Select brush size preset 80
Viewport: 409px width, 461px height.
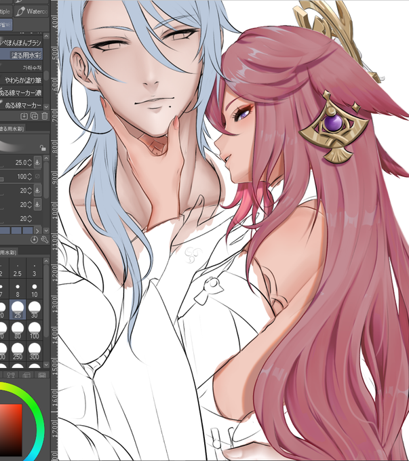18,330
